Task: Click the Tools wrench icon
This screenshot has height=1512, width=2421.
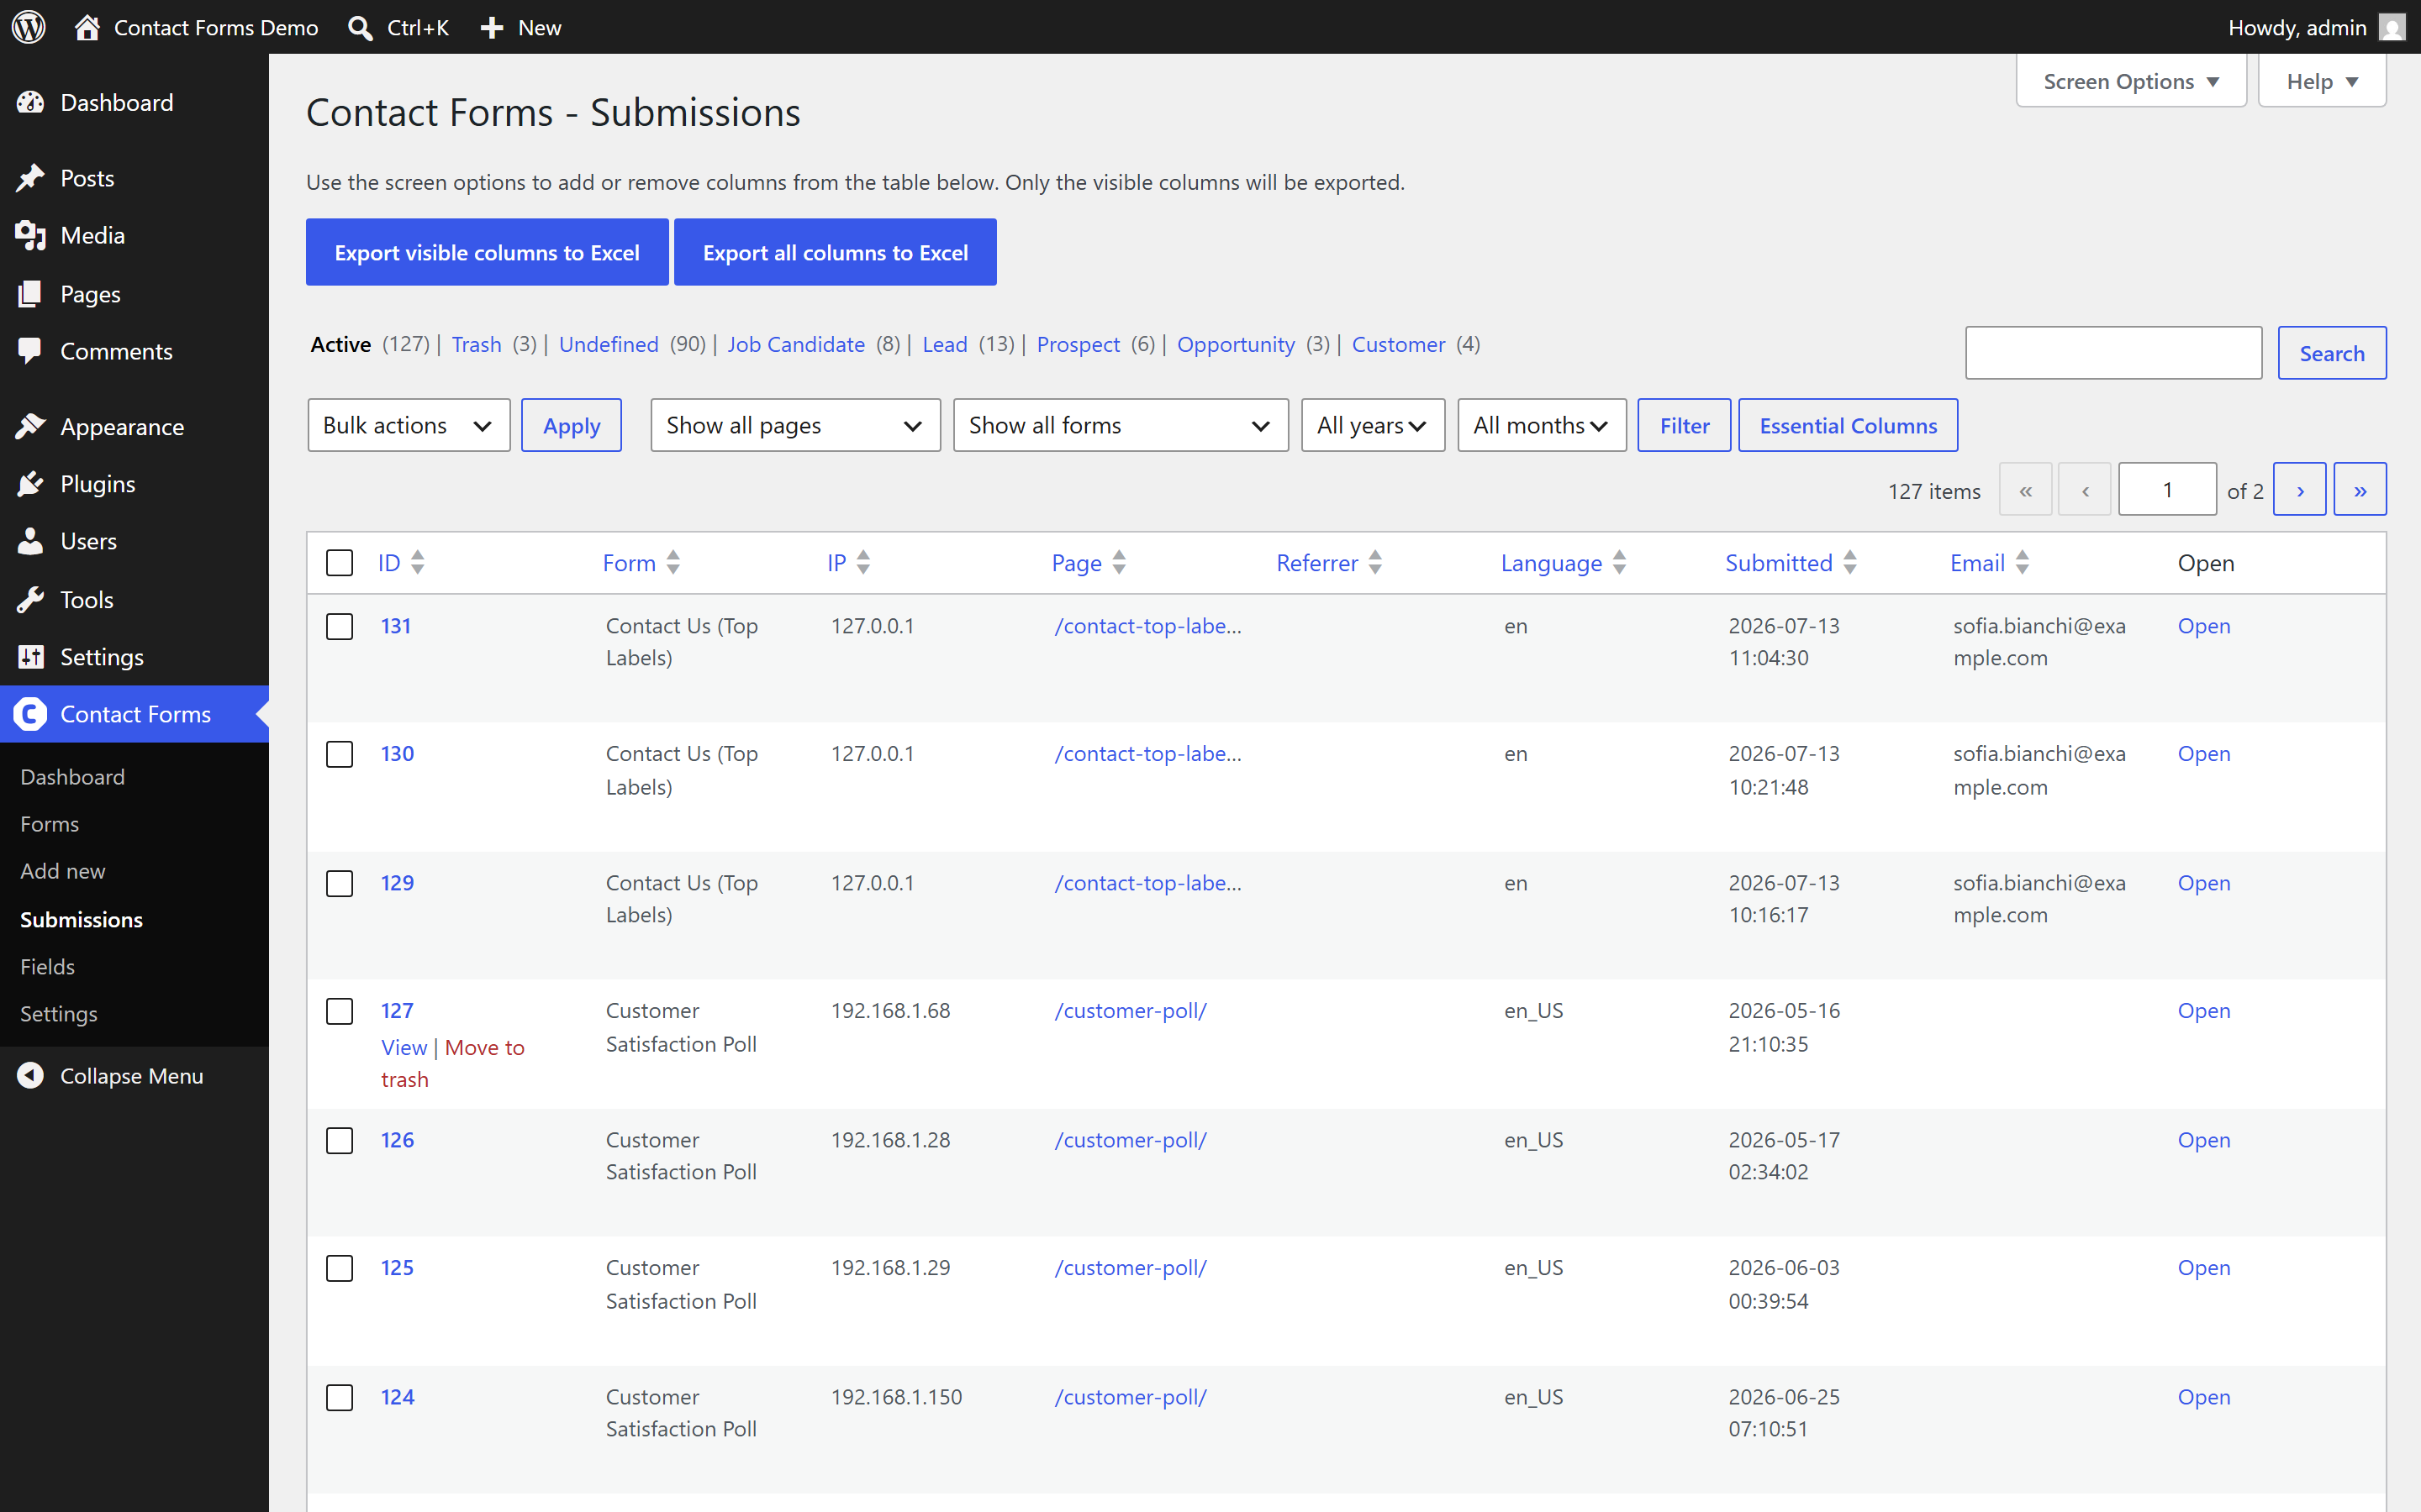Action: click(x=30, y=600)
